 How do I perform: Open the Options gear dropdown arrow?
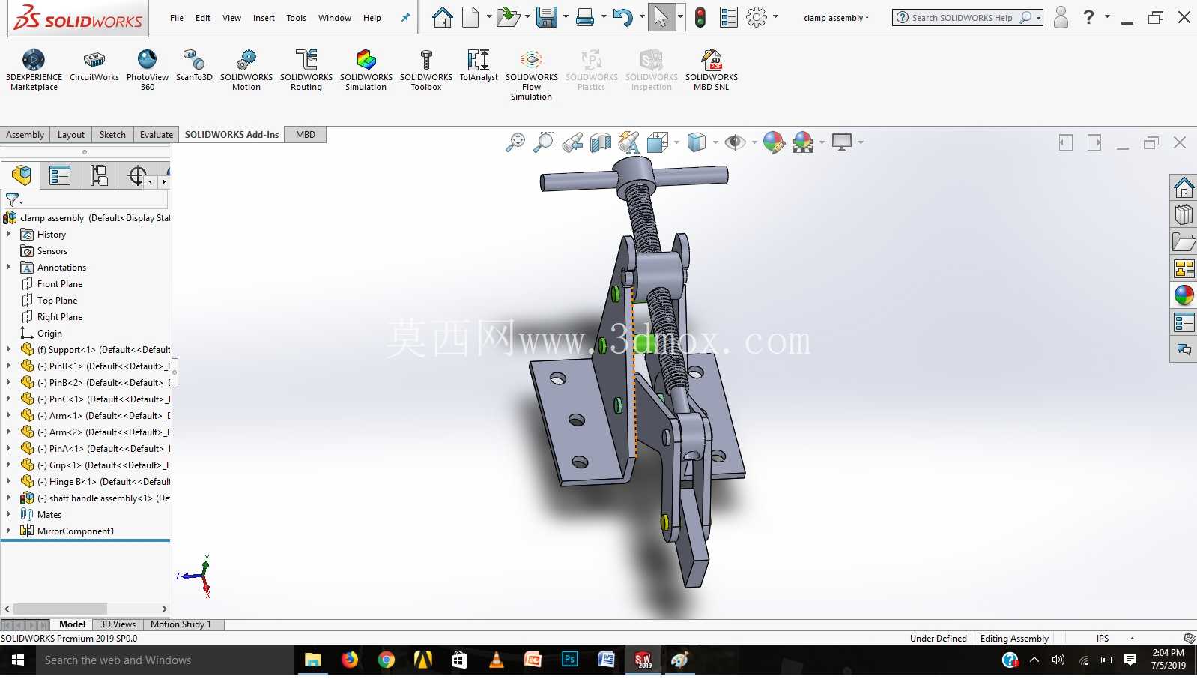click(x=775, y=17)
